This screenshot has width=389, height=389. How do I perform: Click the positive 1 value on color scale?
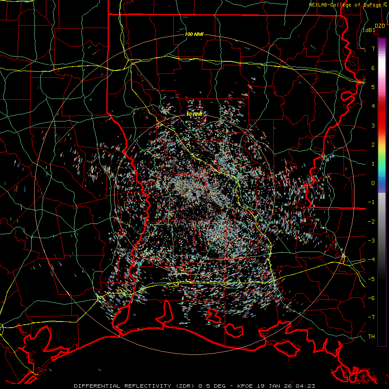[373, 164]
